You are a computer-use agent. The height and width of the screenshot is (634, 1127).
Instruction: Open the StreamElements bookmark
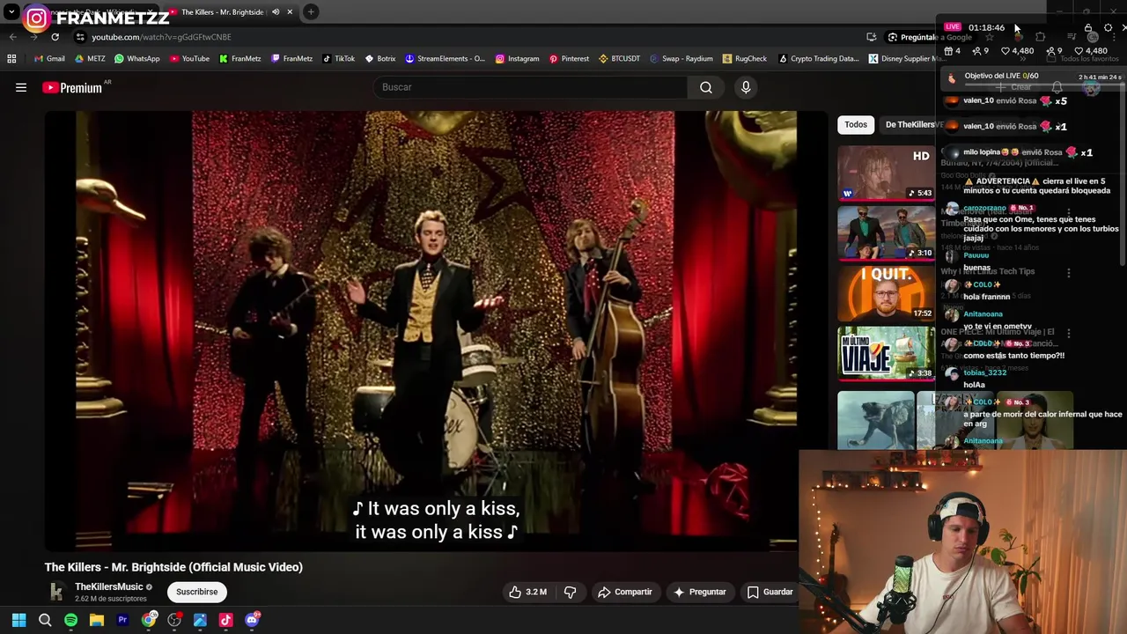click(445, 59)
